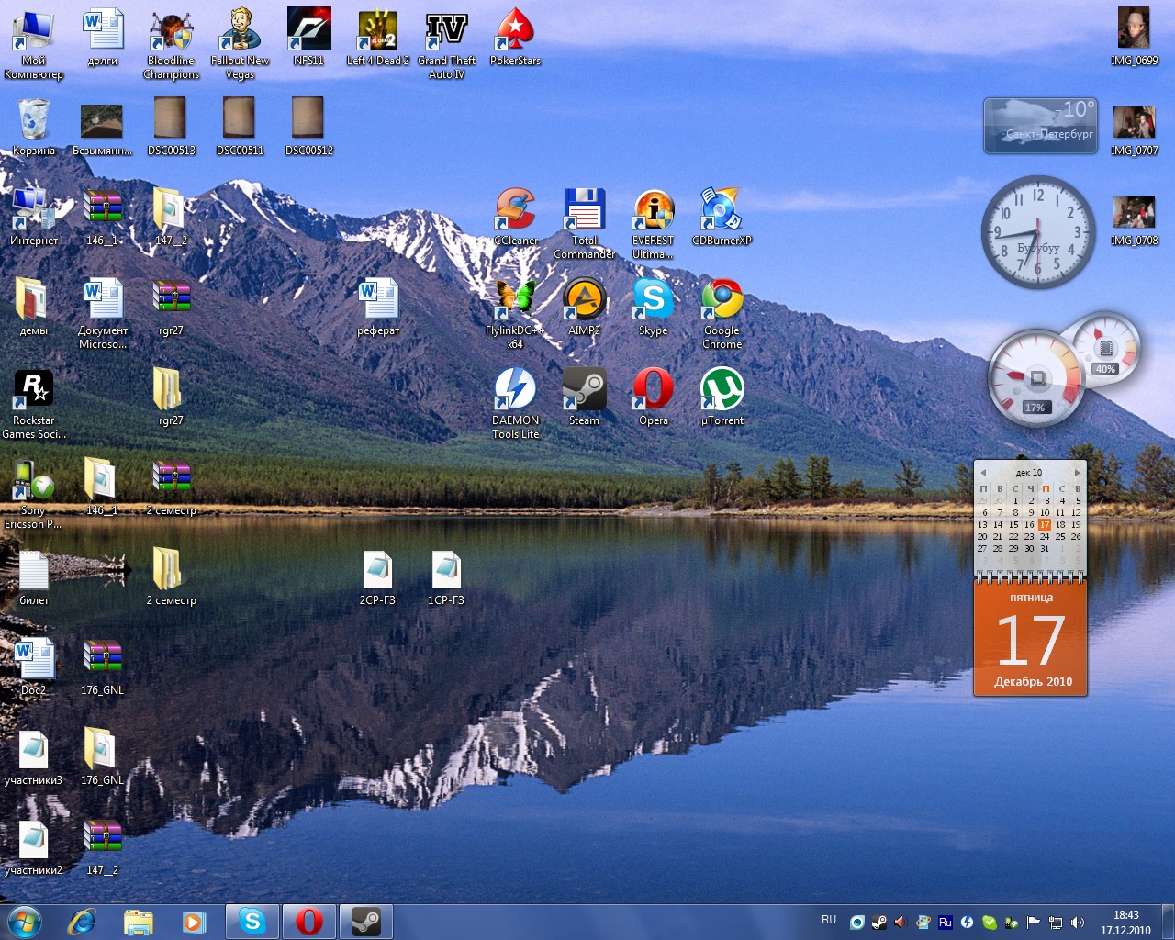Select the Steam shortcut on the desktop
Viewport: 1175px width, 940px height.
tap(584, 397)
